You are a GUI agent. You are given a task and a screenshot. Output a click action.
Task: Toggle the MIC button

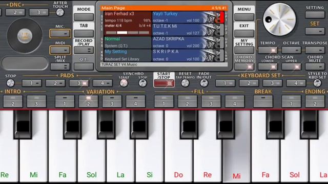coord(60,34)
